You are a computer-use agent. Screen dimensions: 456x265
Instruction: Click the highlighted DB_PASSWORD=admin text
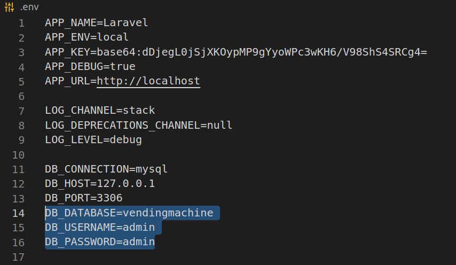tap(100, 242)
